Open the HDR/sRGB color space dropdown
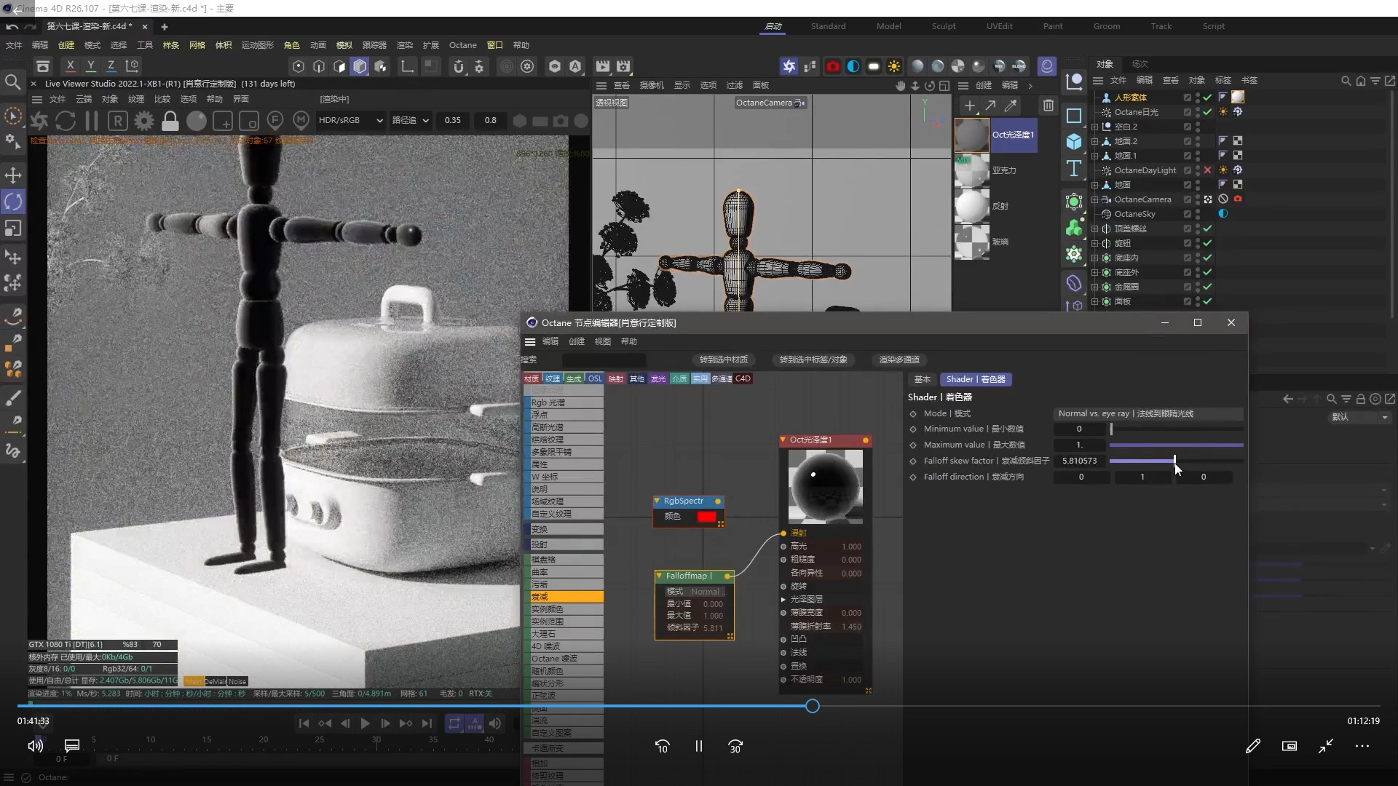The width and height of the screenshot is (1398, 786). coord(349,120)
